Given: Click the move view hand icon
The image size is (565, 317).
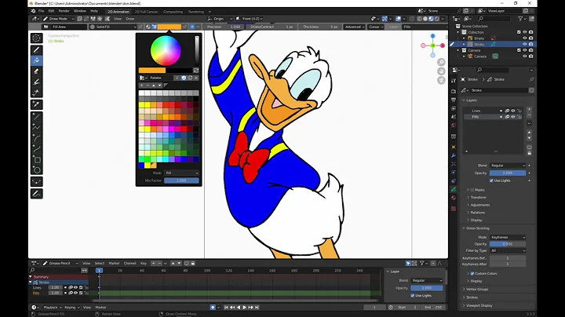Looking at the screenshot, I should tap(441, 71).
